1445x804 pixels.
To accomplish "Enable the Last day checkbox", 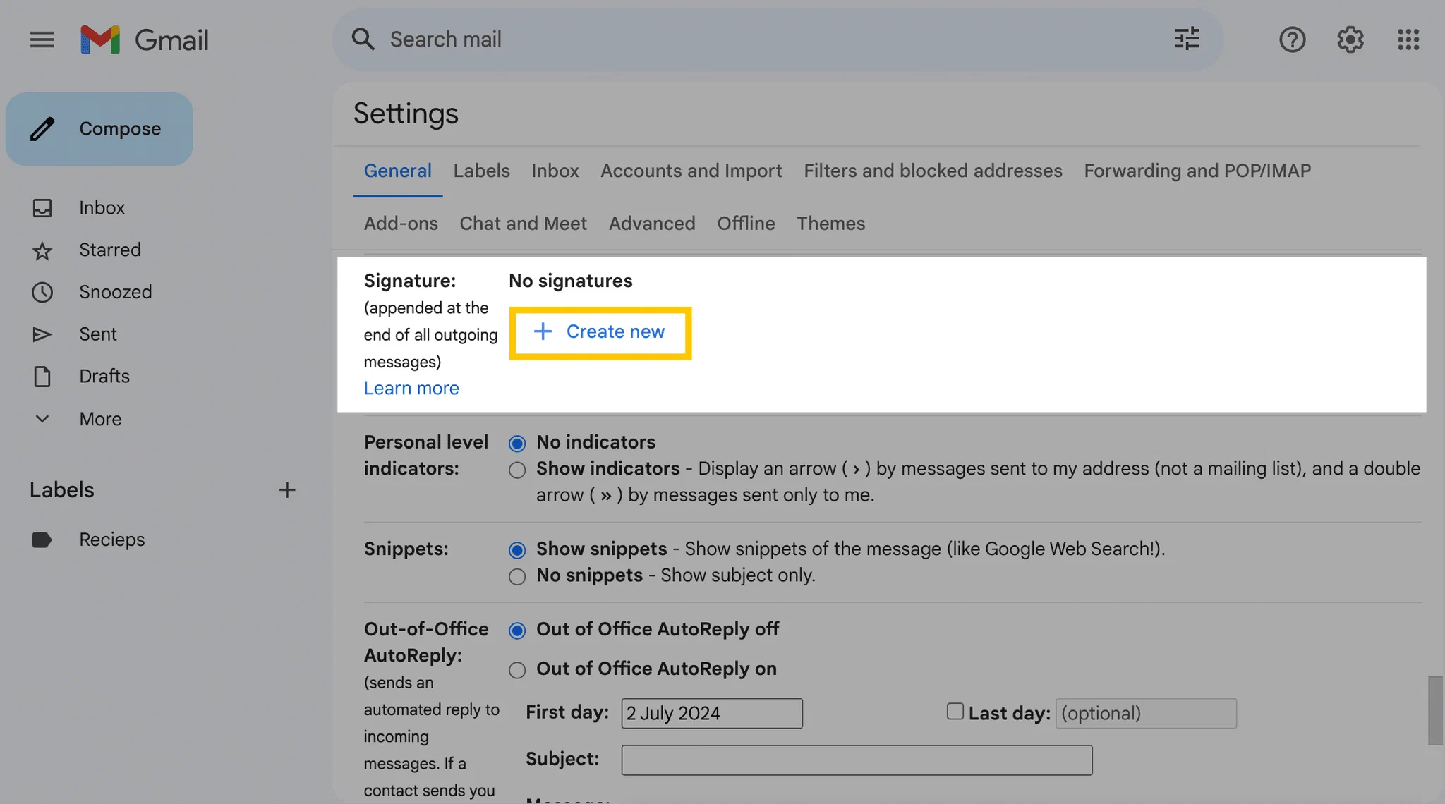I will pyautogui.click(x=955, y=711).
